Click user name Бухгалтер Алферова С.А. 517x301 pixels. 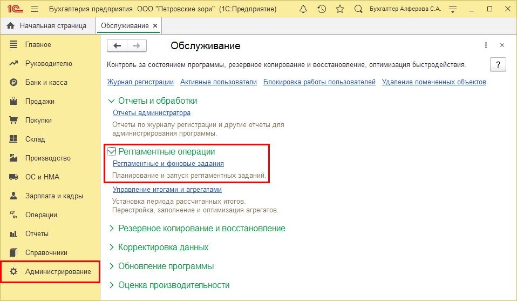coord(405,9)
